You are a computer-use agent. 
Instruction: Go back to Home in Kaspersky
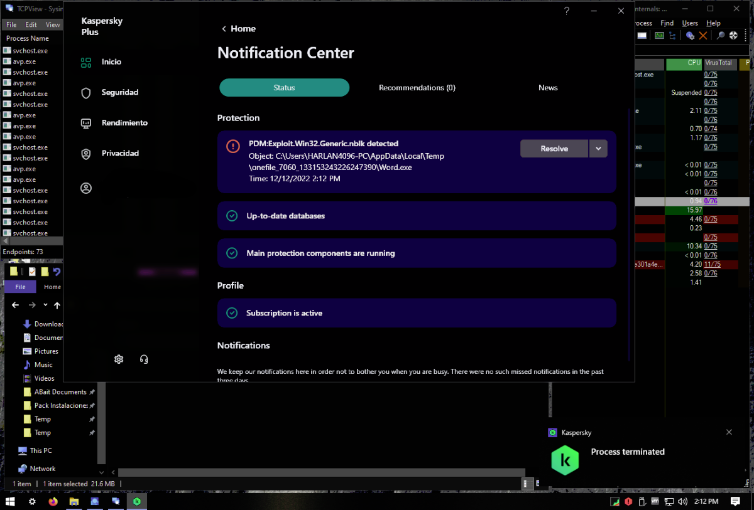(x=238, y=29)
